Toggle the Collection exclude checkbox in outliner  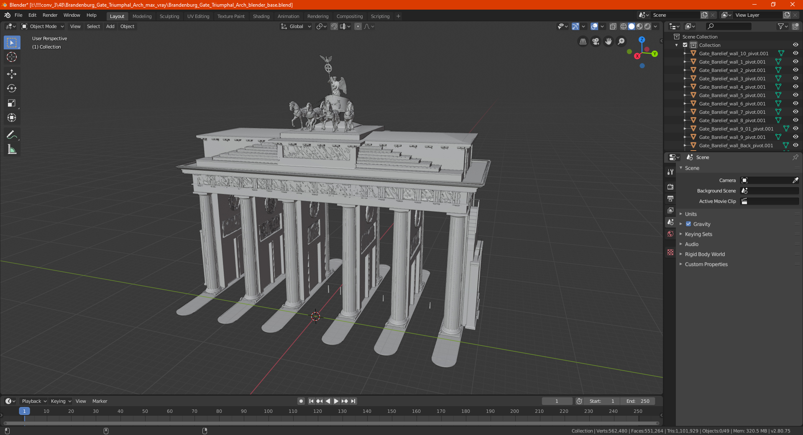pos(685,45)
